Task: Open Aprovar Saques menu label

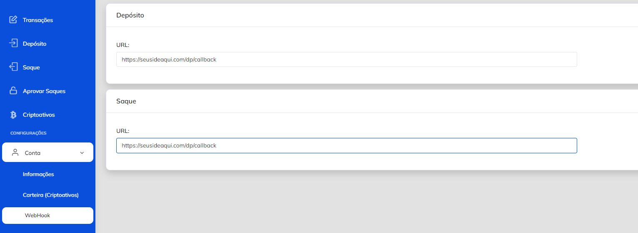Action: [x=44, y=91]
